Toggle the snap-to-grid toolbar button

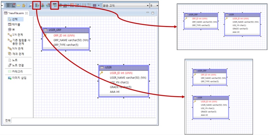[13, 5]
